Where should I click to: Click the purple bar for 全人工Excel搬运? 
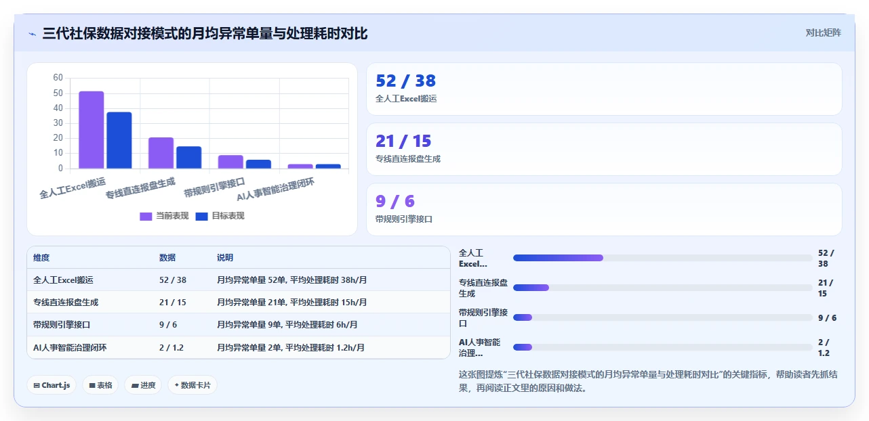[92, 130]
